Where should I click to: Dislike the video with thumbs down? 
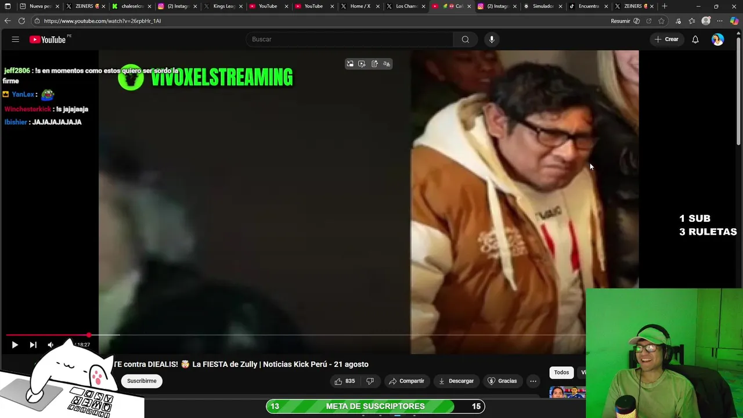(370, 381)
